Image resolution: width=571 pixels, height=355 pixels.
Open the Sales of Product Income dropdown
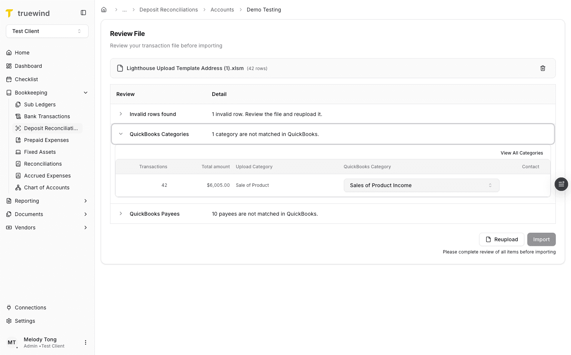pyautogui.click(x=421, y=185)
